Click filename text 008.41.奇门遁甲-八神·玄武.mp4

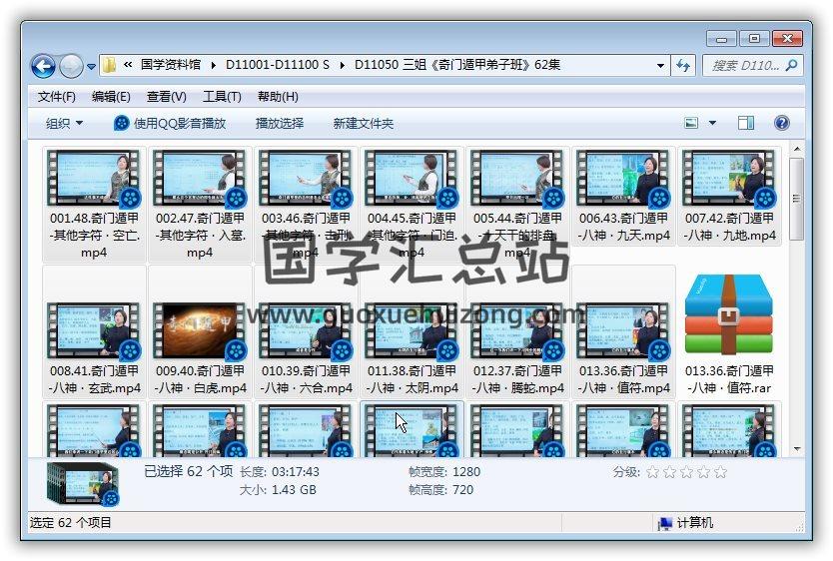[94, 379]
